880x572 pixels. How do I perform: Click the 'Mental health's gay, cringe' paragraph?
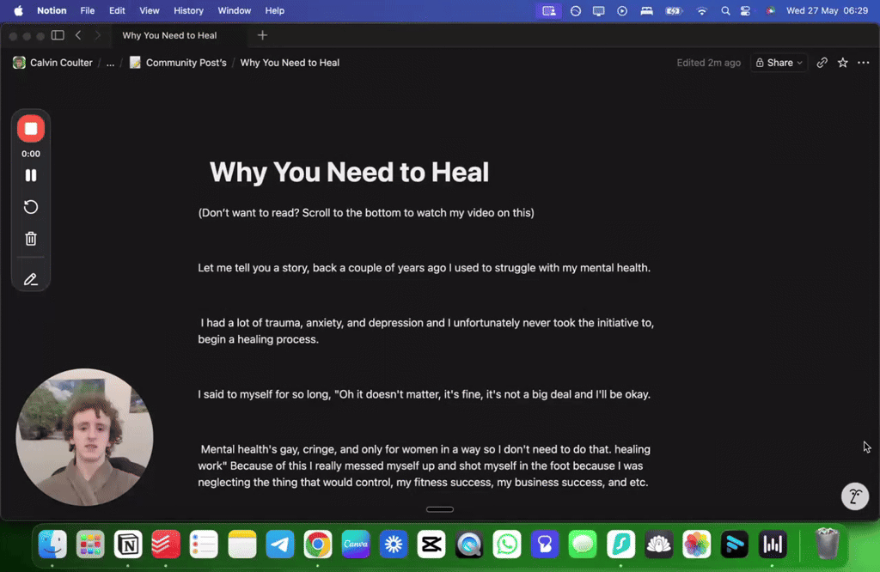coord(425,466)
